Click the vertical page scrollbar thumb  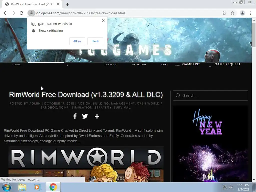pos(254,35)
